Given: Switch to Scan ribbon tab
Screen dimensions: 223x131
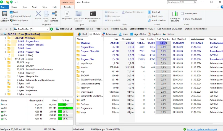Looking at the screenshot, I should 25,7.
